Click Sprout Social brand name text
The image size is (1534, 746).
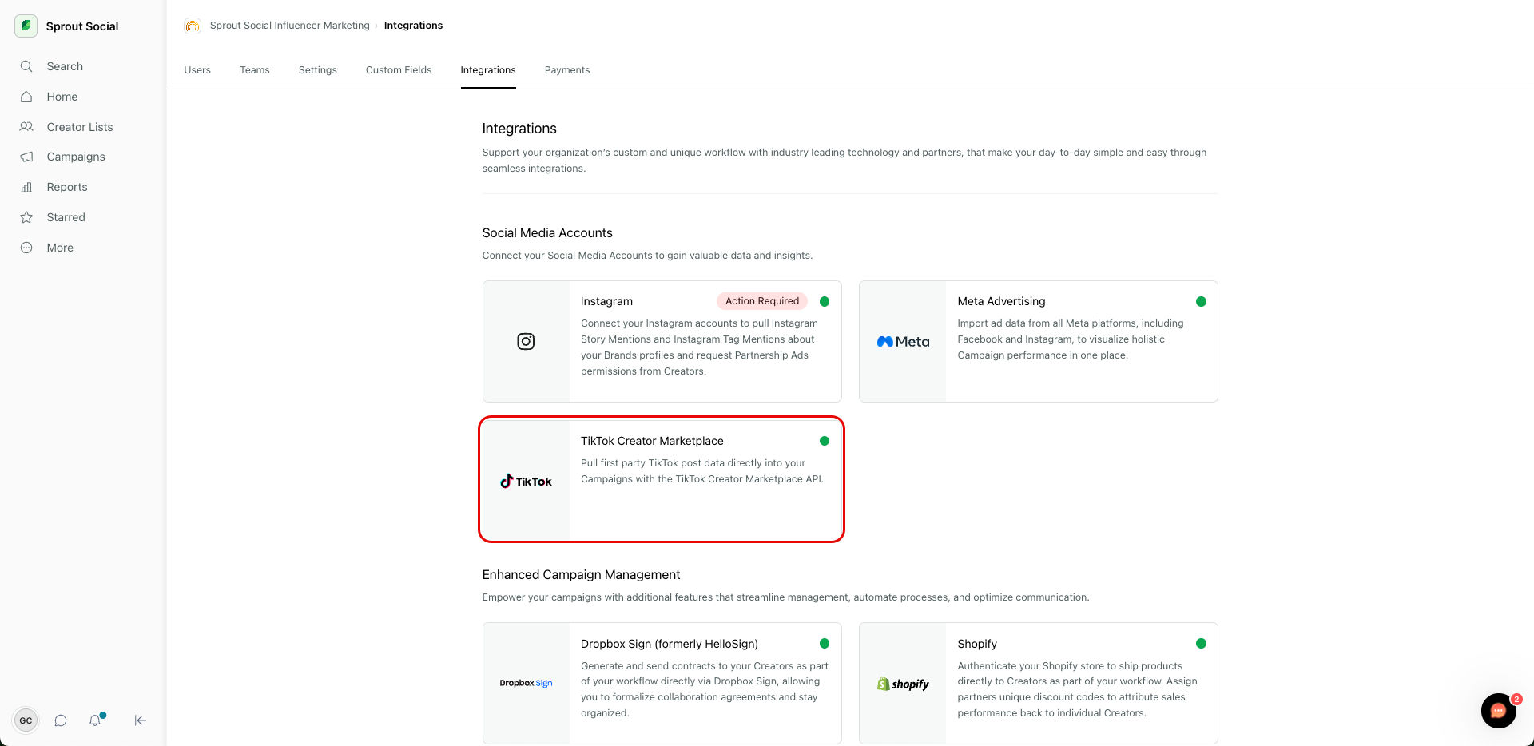tap(82, 26)
